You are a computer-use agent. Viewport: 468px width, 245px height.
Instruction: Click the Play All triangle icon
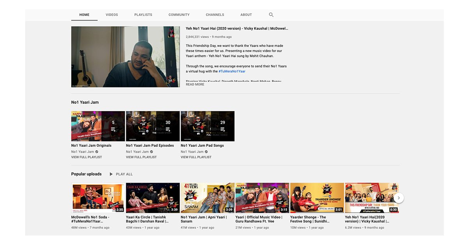pyautogui.click(x=111, y=174)
